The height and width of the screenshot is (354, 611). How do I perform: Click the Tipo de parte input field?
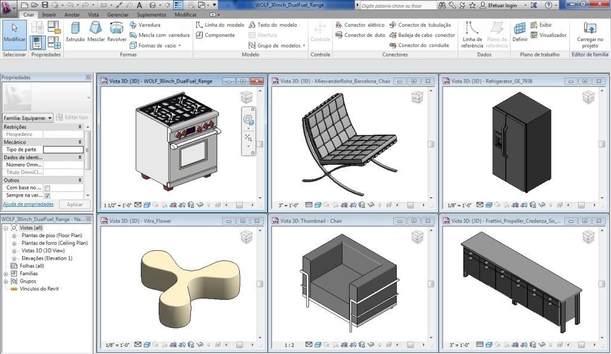pos(63,150)
